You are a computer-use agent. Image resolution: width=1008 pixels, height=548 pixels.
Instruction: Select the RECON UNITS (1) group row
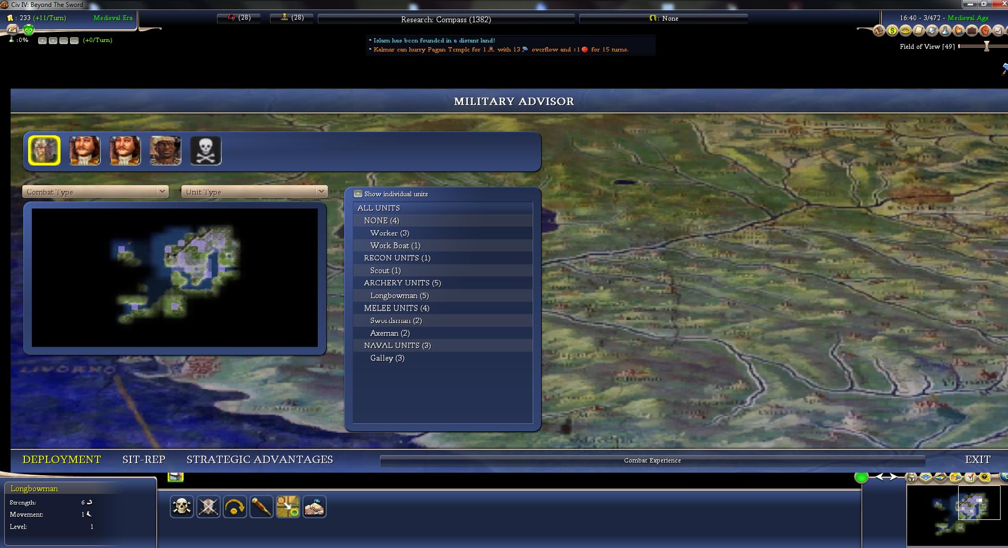click(443, 258)
